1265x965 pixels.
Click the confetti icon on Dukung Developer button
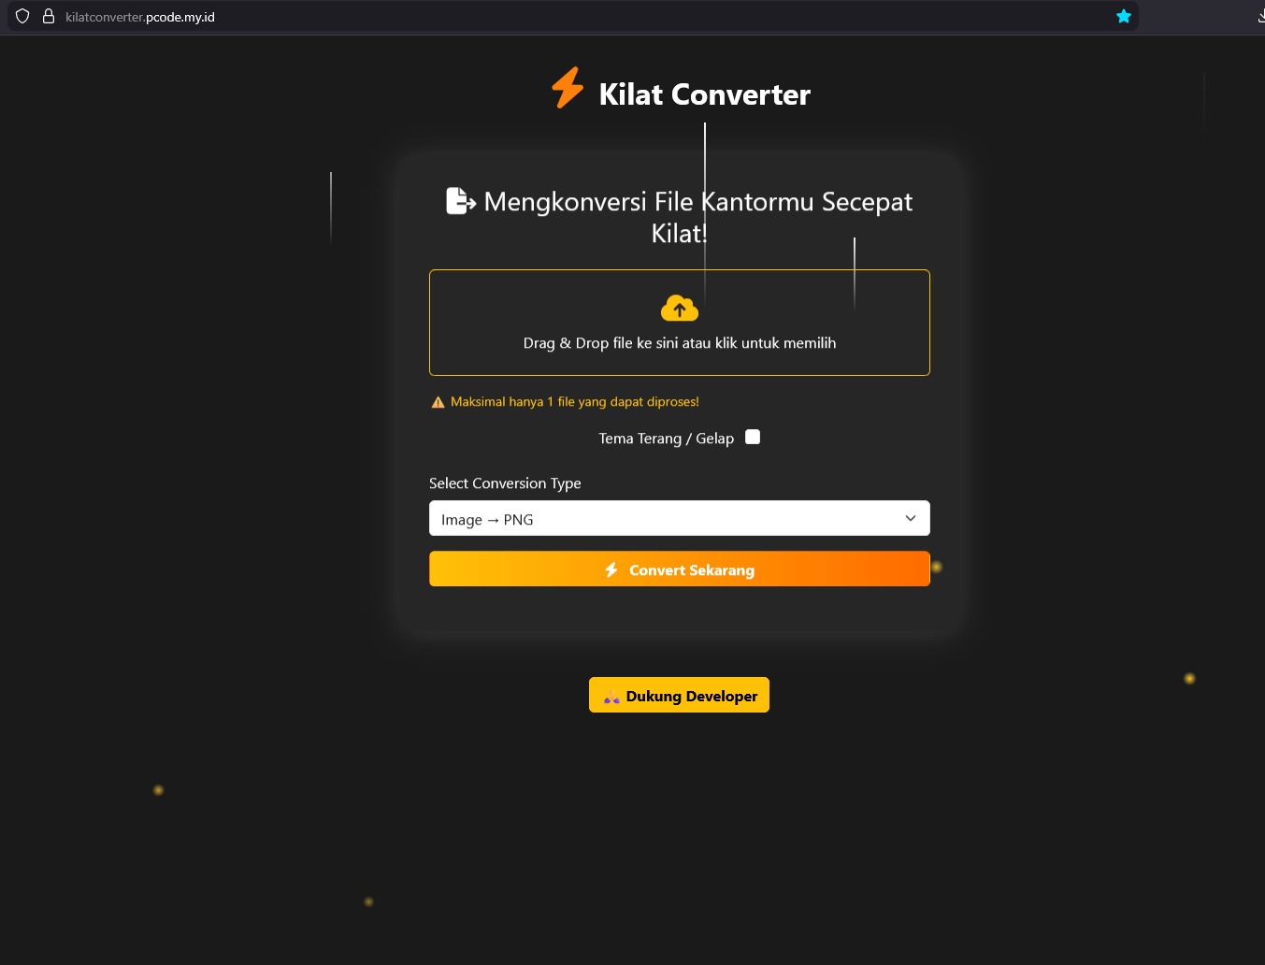(611, 695)
